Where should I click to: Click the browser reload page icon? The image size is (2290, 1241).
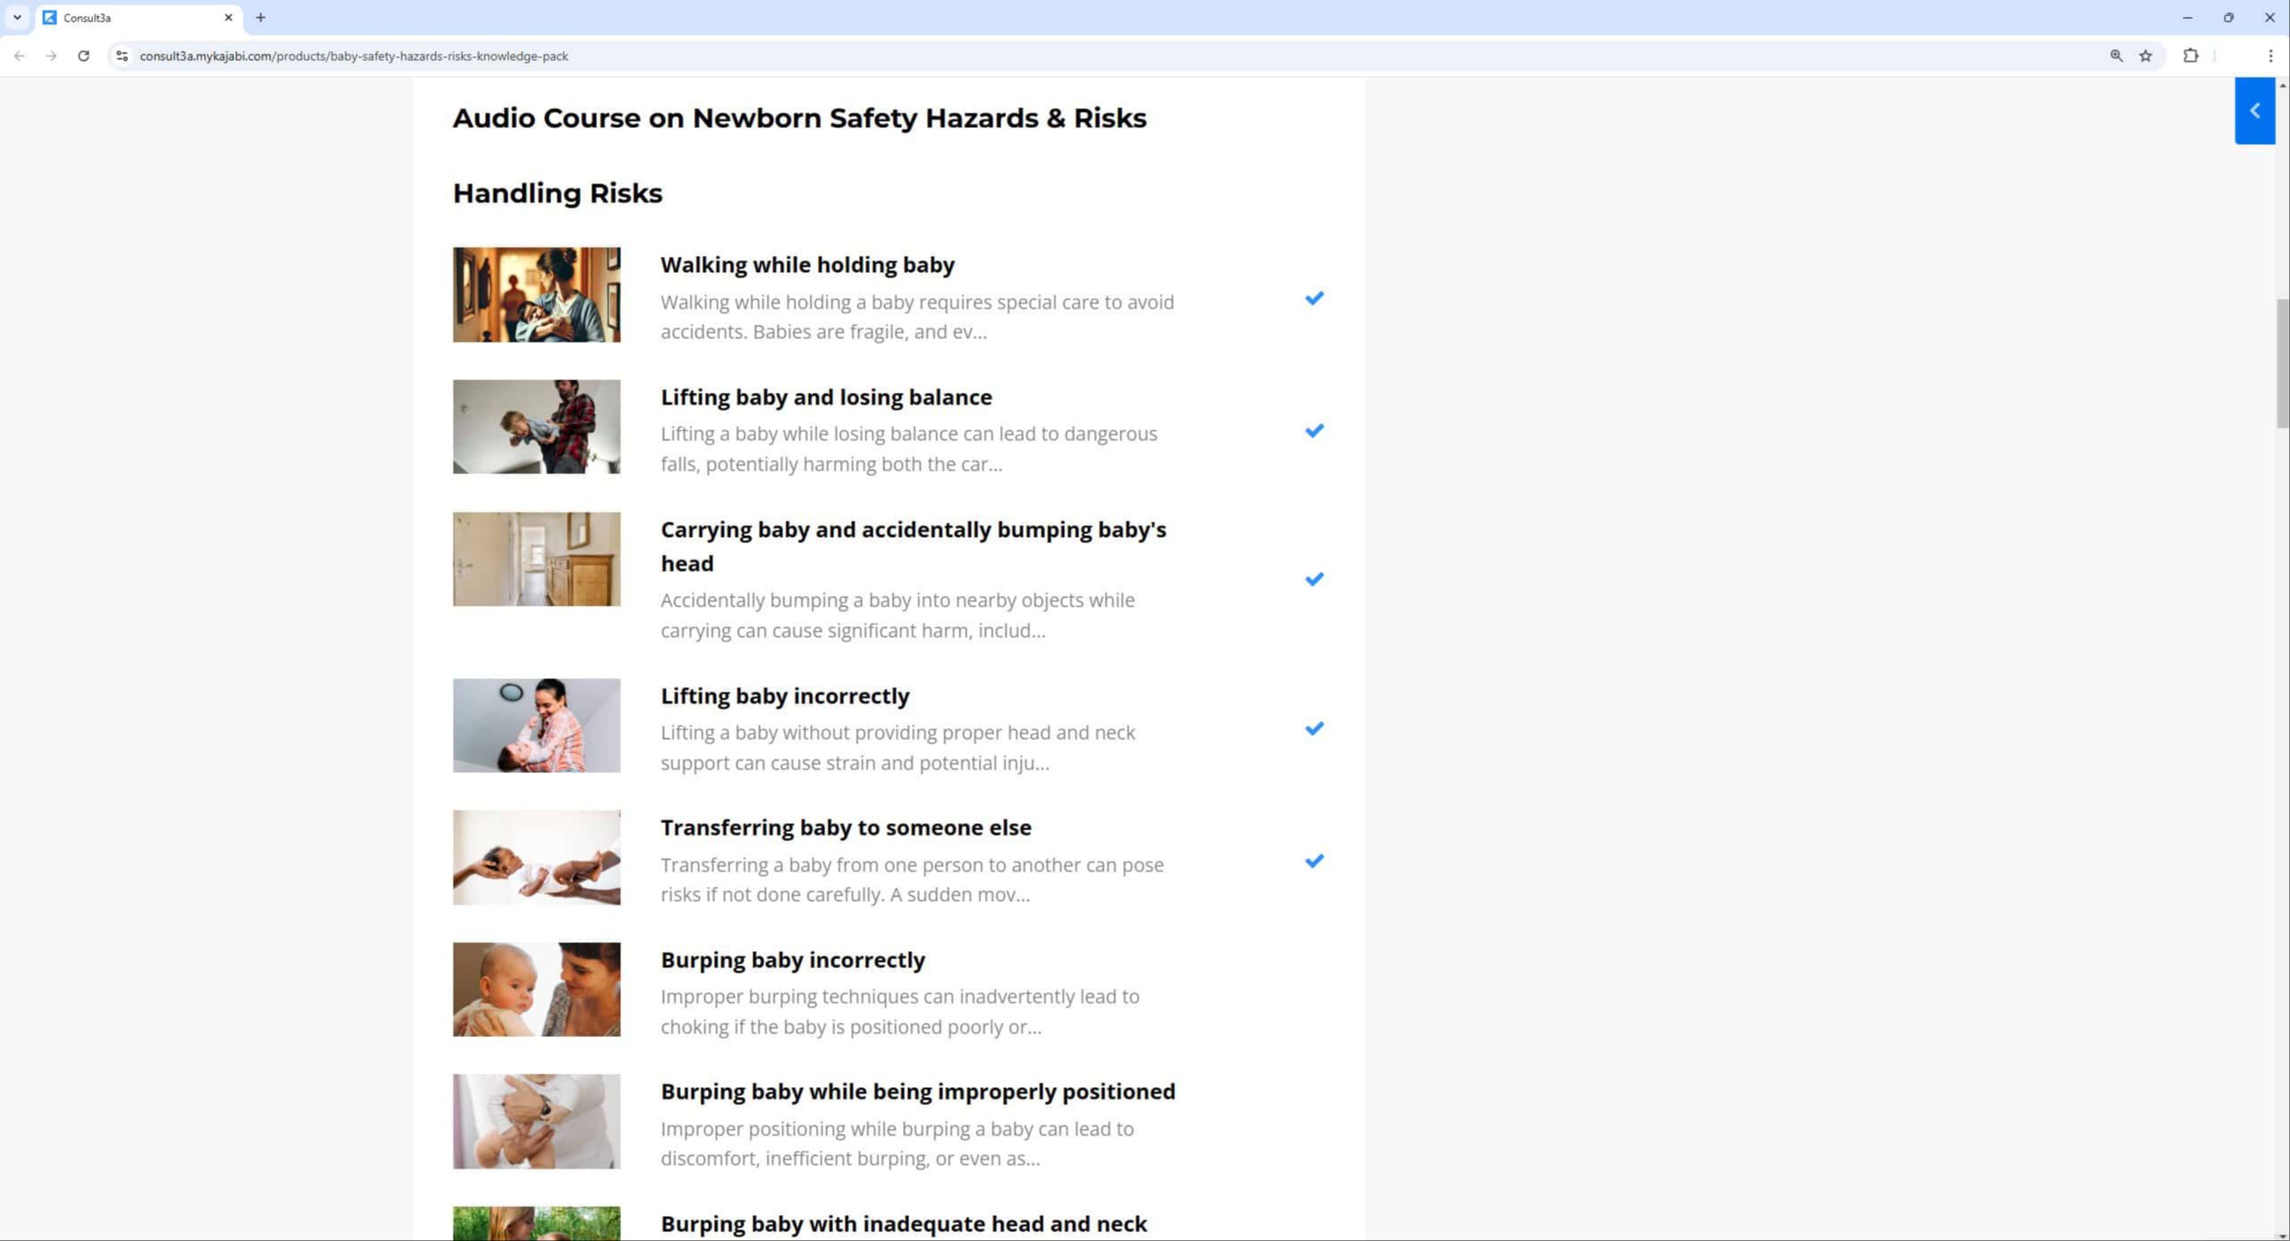[83, 55]
